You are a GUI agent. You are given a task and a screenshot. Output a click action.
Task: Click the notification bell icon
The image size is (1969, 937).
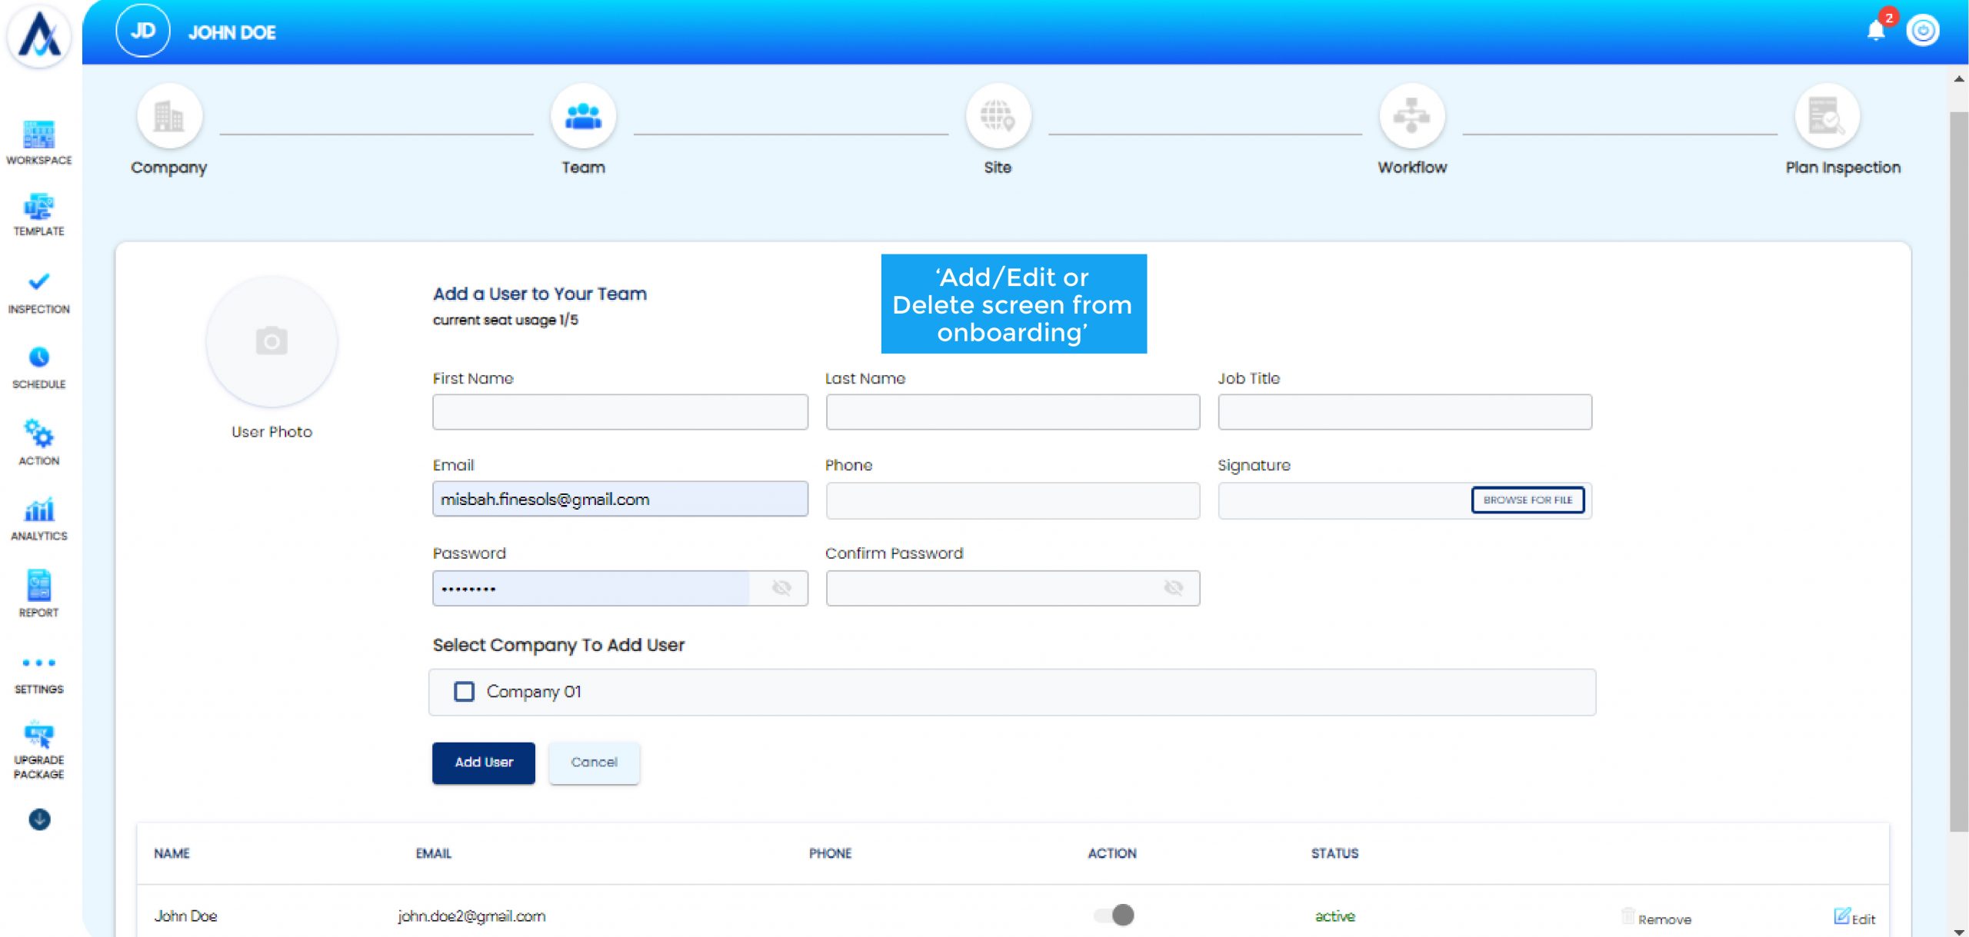pyautogui.click(x=1876, y=31)
